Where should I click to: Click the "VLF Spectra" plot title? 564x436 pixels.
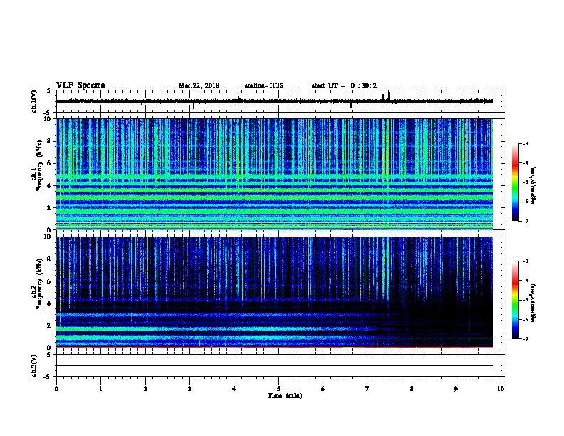[80, 85]
